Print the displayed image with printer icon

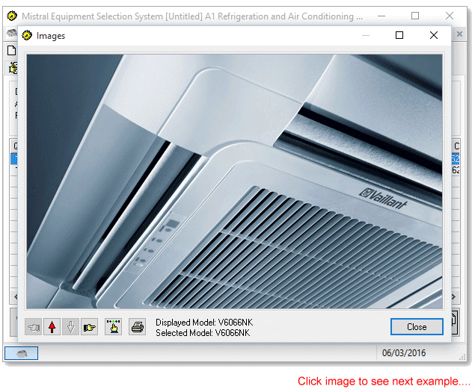(137, 327)
